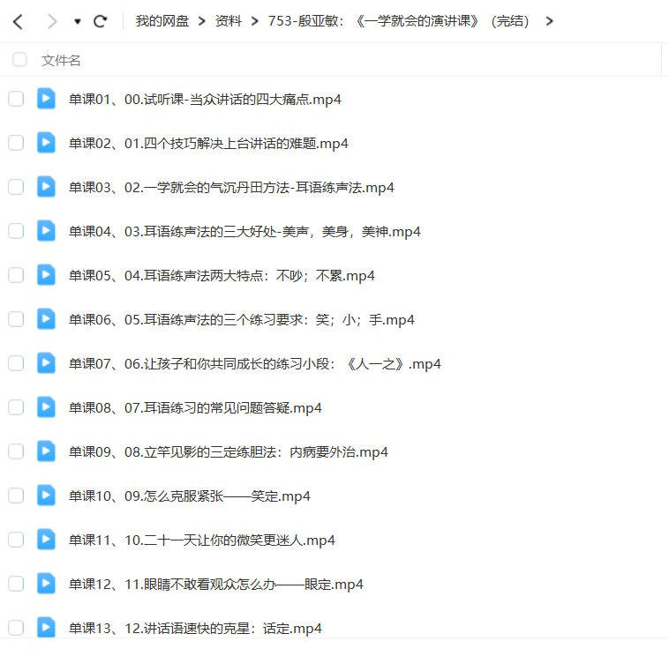Check the box for 单课04 三大好处
The width and height of the screenshot is (669, 656).
point(16,231)
